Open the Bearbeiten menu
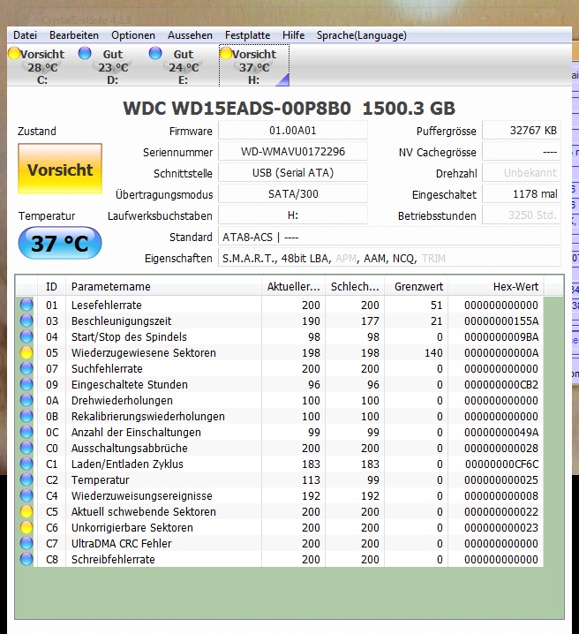Viewport: 579px width, 634px height. click(74, 35)
